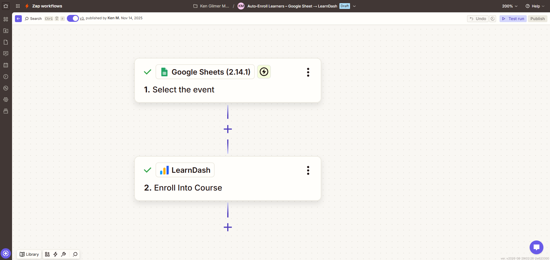Viewport: 550px width, 260px height.
Task: Click the Undo button
Action: coord(478,19)
